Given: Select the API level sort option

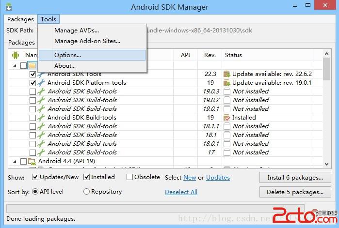Looking at the screenshot, I should pos(35,192).
